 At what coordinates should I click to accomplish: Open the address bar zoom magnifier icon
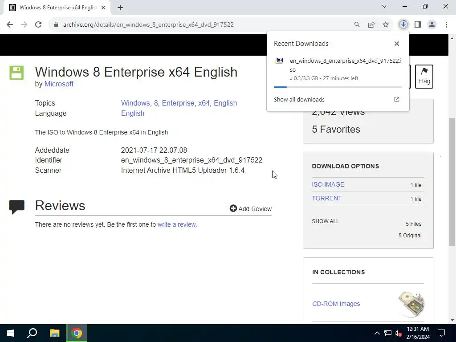pyautogui.click(x=357, y=24)
